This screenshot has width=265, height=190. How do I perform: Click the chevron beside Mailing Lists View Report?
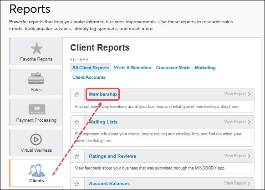pyautogui.click(x=249, y=122)
